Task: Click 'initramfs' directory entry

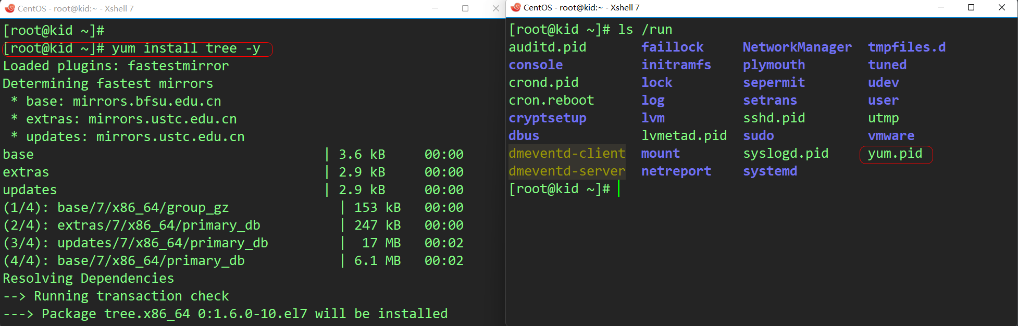Action: pyautogui.click(x=676, y=65)
